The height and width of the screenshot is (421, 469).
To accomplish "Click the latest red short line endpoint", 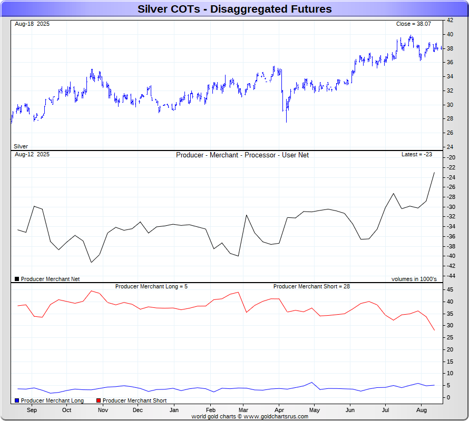I will coord(434,330).
